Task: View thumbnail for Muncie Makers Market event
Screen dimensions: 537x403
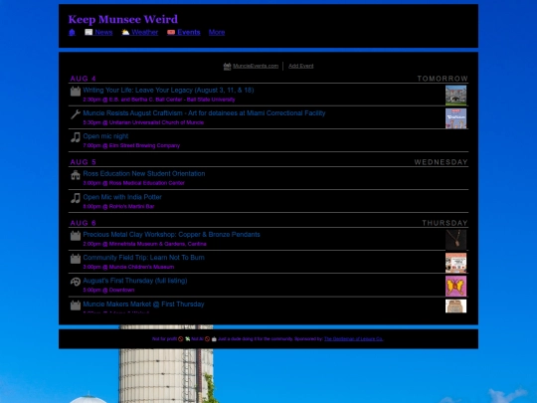Action: (455, 306)
